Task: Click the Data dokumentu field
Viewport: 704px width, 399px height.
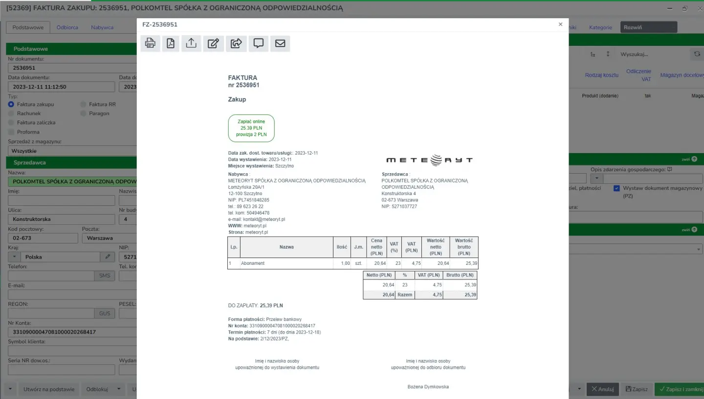Action: point(62,87)
